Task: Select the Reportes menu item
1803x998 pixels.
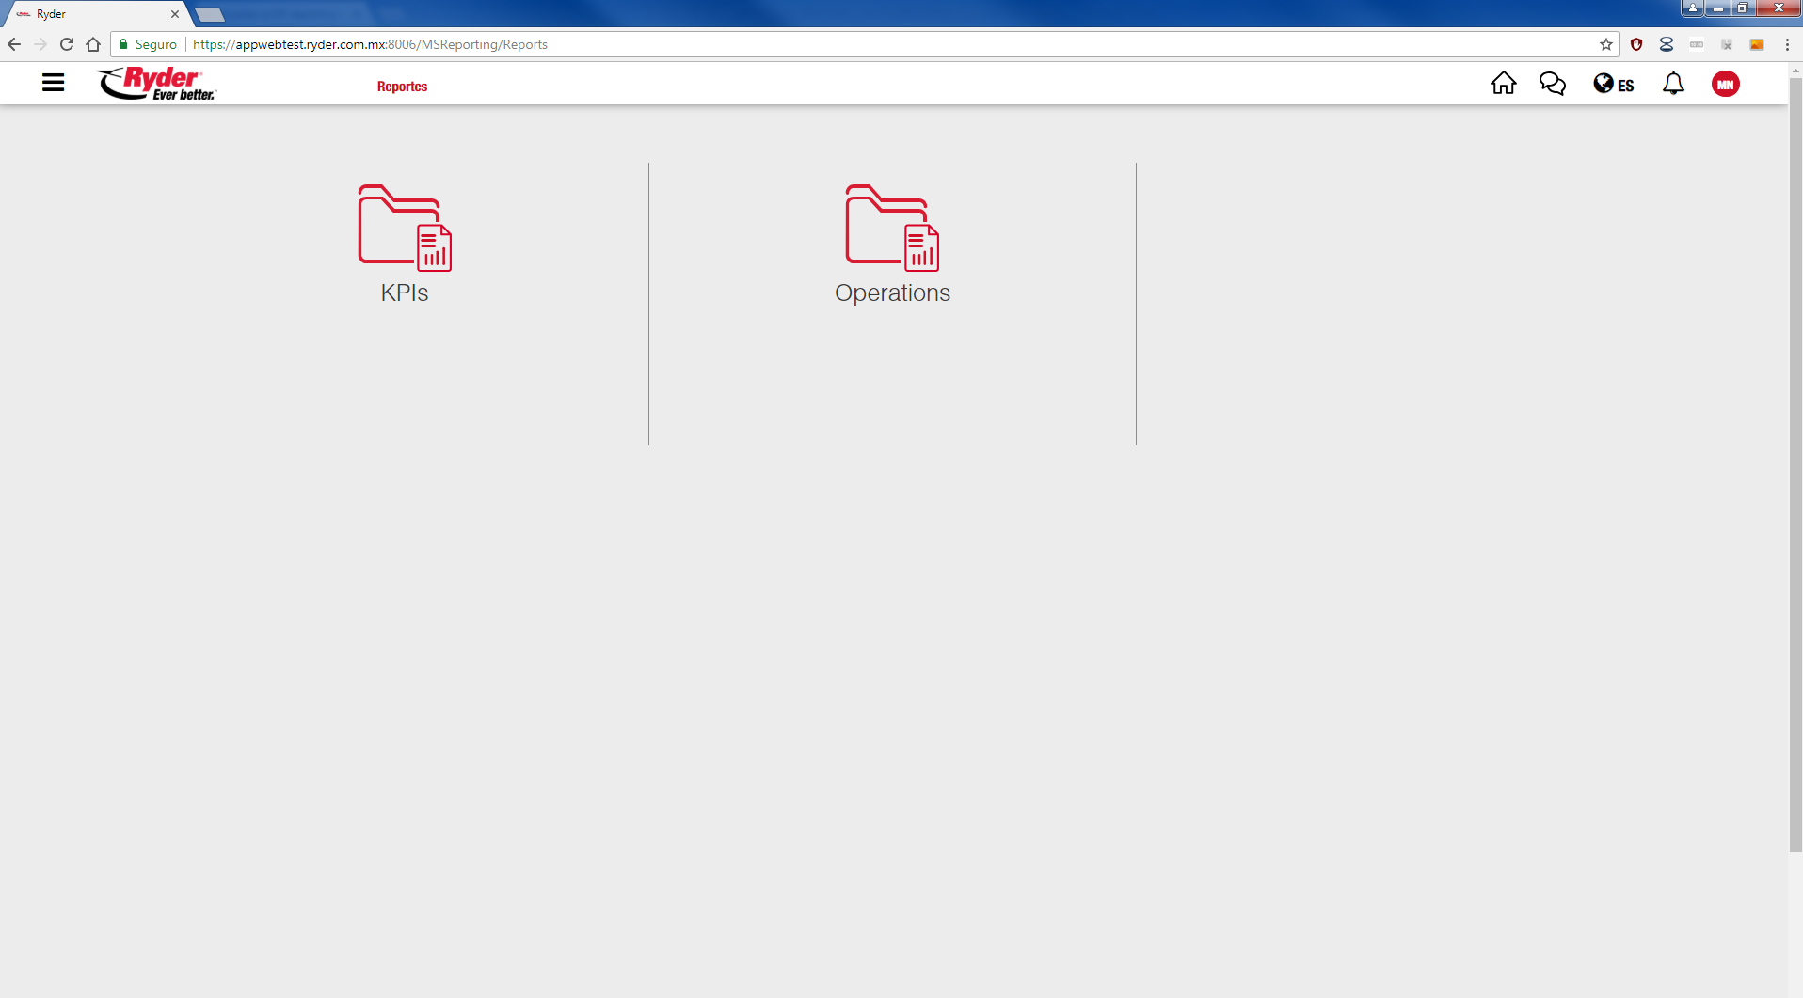Action: 402,87
